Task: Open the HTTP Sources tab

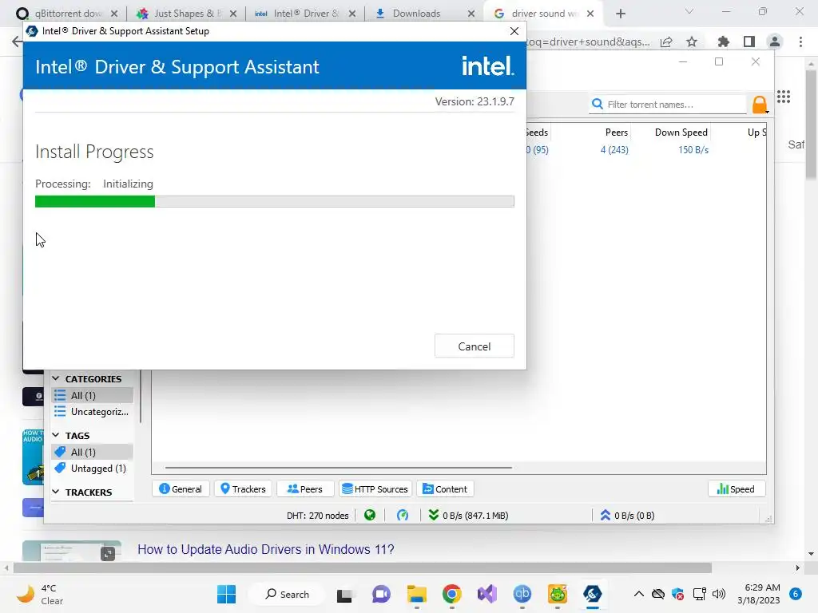Action: [x=375, y=489]
